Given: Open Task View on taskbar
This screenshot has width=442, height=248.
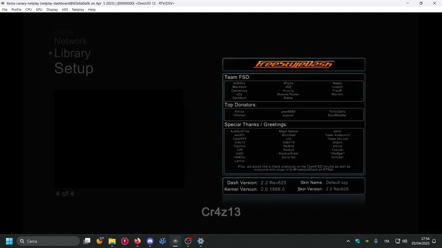Looking at the screenshot, I should 87,241.
